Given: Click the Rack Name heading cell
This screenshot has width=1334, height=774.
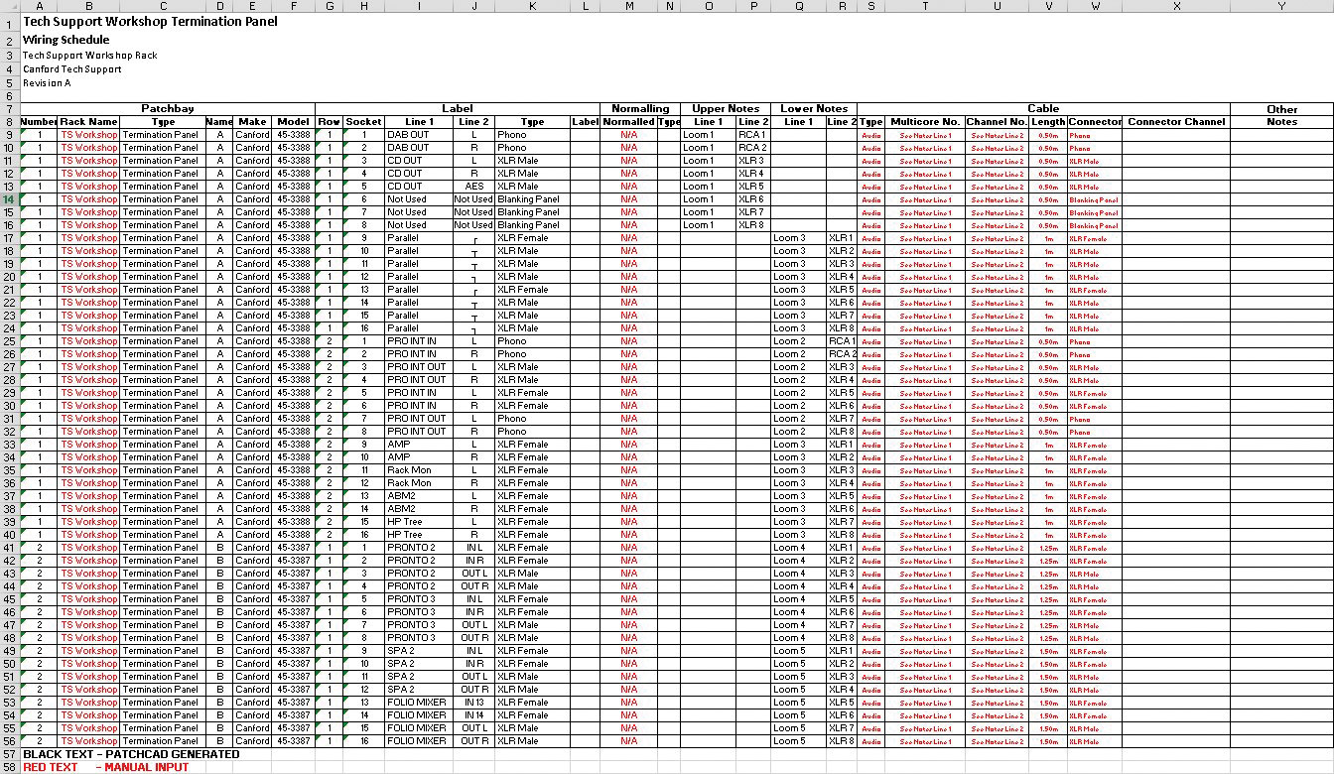Looking at the screenshot, I should pyautogui.click(x=88, y=122).
